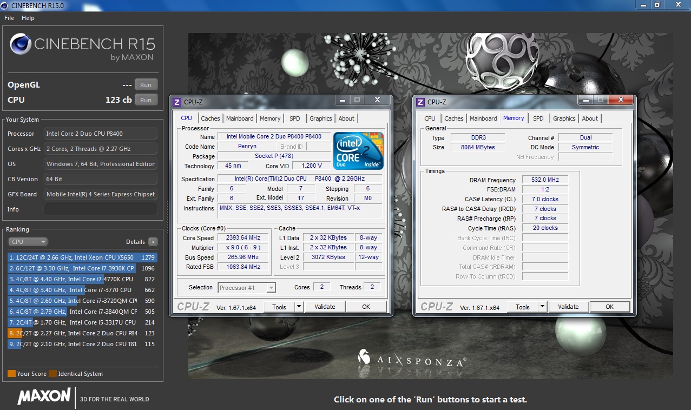The image size is (691, 410).
Task: Open the File menu
Action: pos(9,18)
